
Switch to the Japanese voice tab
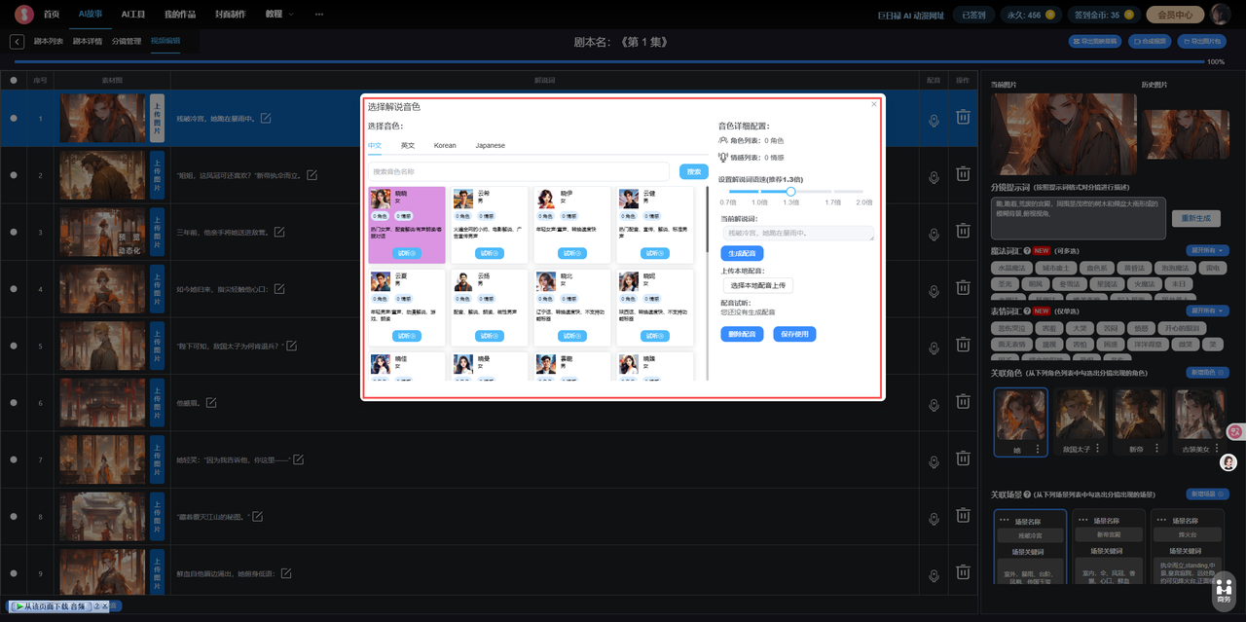point(490,145)
